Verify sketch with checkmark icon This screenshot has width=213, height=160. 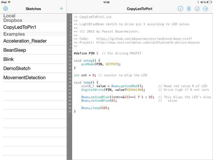click(x=197, y=9)
